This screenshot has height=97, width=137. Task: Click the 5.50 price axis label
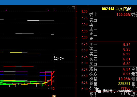(84, 76)
